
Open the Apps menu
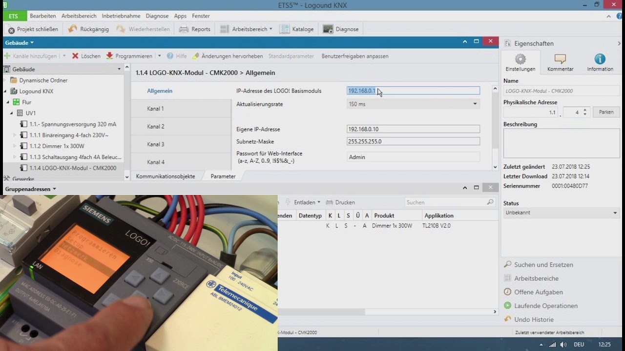(x=180, y=16)
